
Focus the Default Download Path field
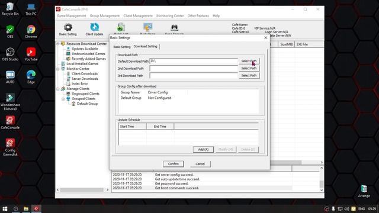(194, 61)
